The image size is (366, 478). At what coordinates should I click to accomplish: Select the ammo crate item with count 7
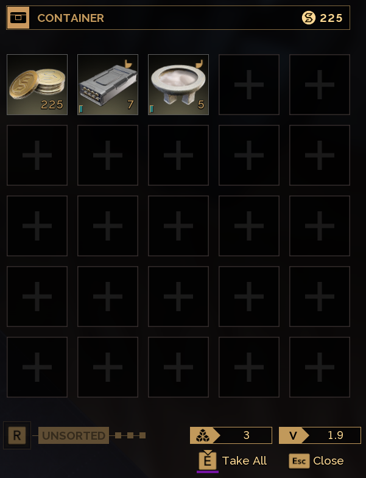[108, 85]
